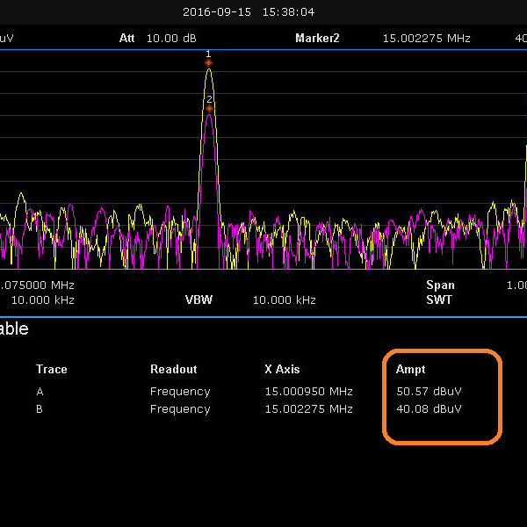Click the Ampt column header
This screenshot has width=527, height=527.
click(410, 370)
